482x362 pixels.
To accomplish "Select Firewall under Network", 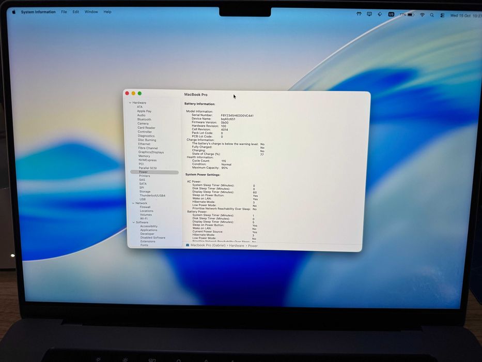I will point(145,207).
